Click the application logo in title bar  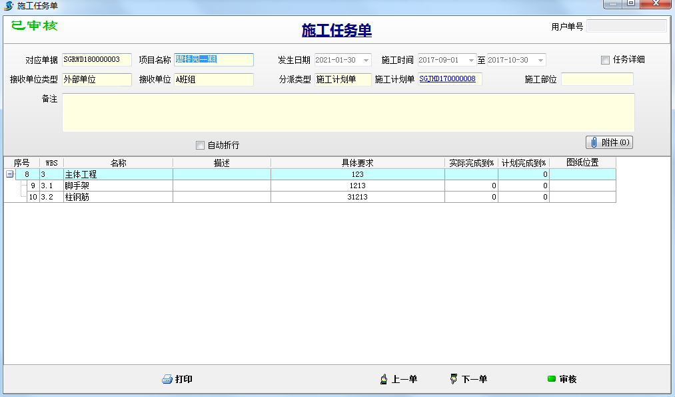(x=7, y=5)
